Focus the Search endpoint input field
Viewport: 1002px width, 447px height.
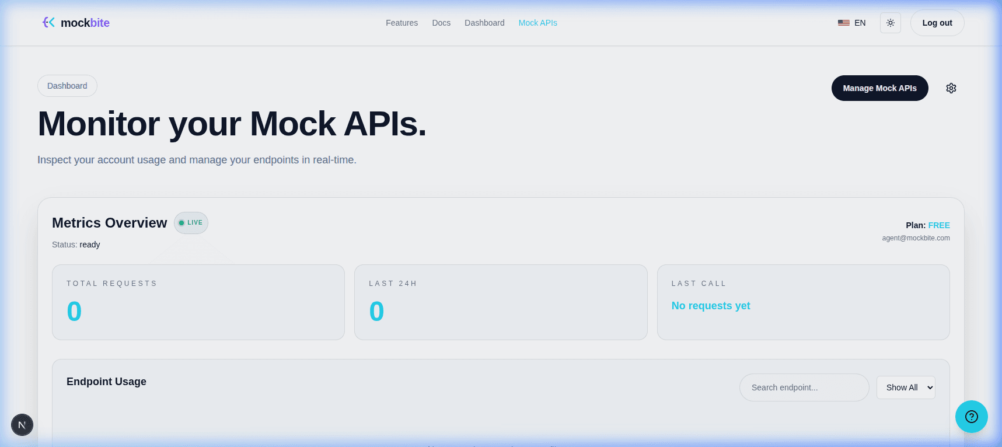click(804, 387)
